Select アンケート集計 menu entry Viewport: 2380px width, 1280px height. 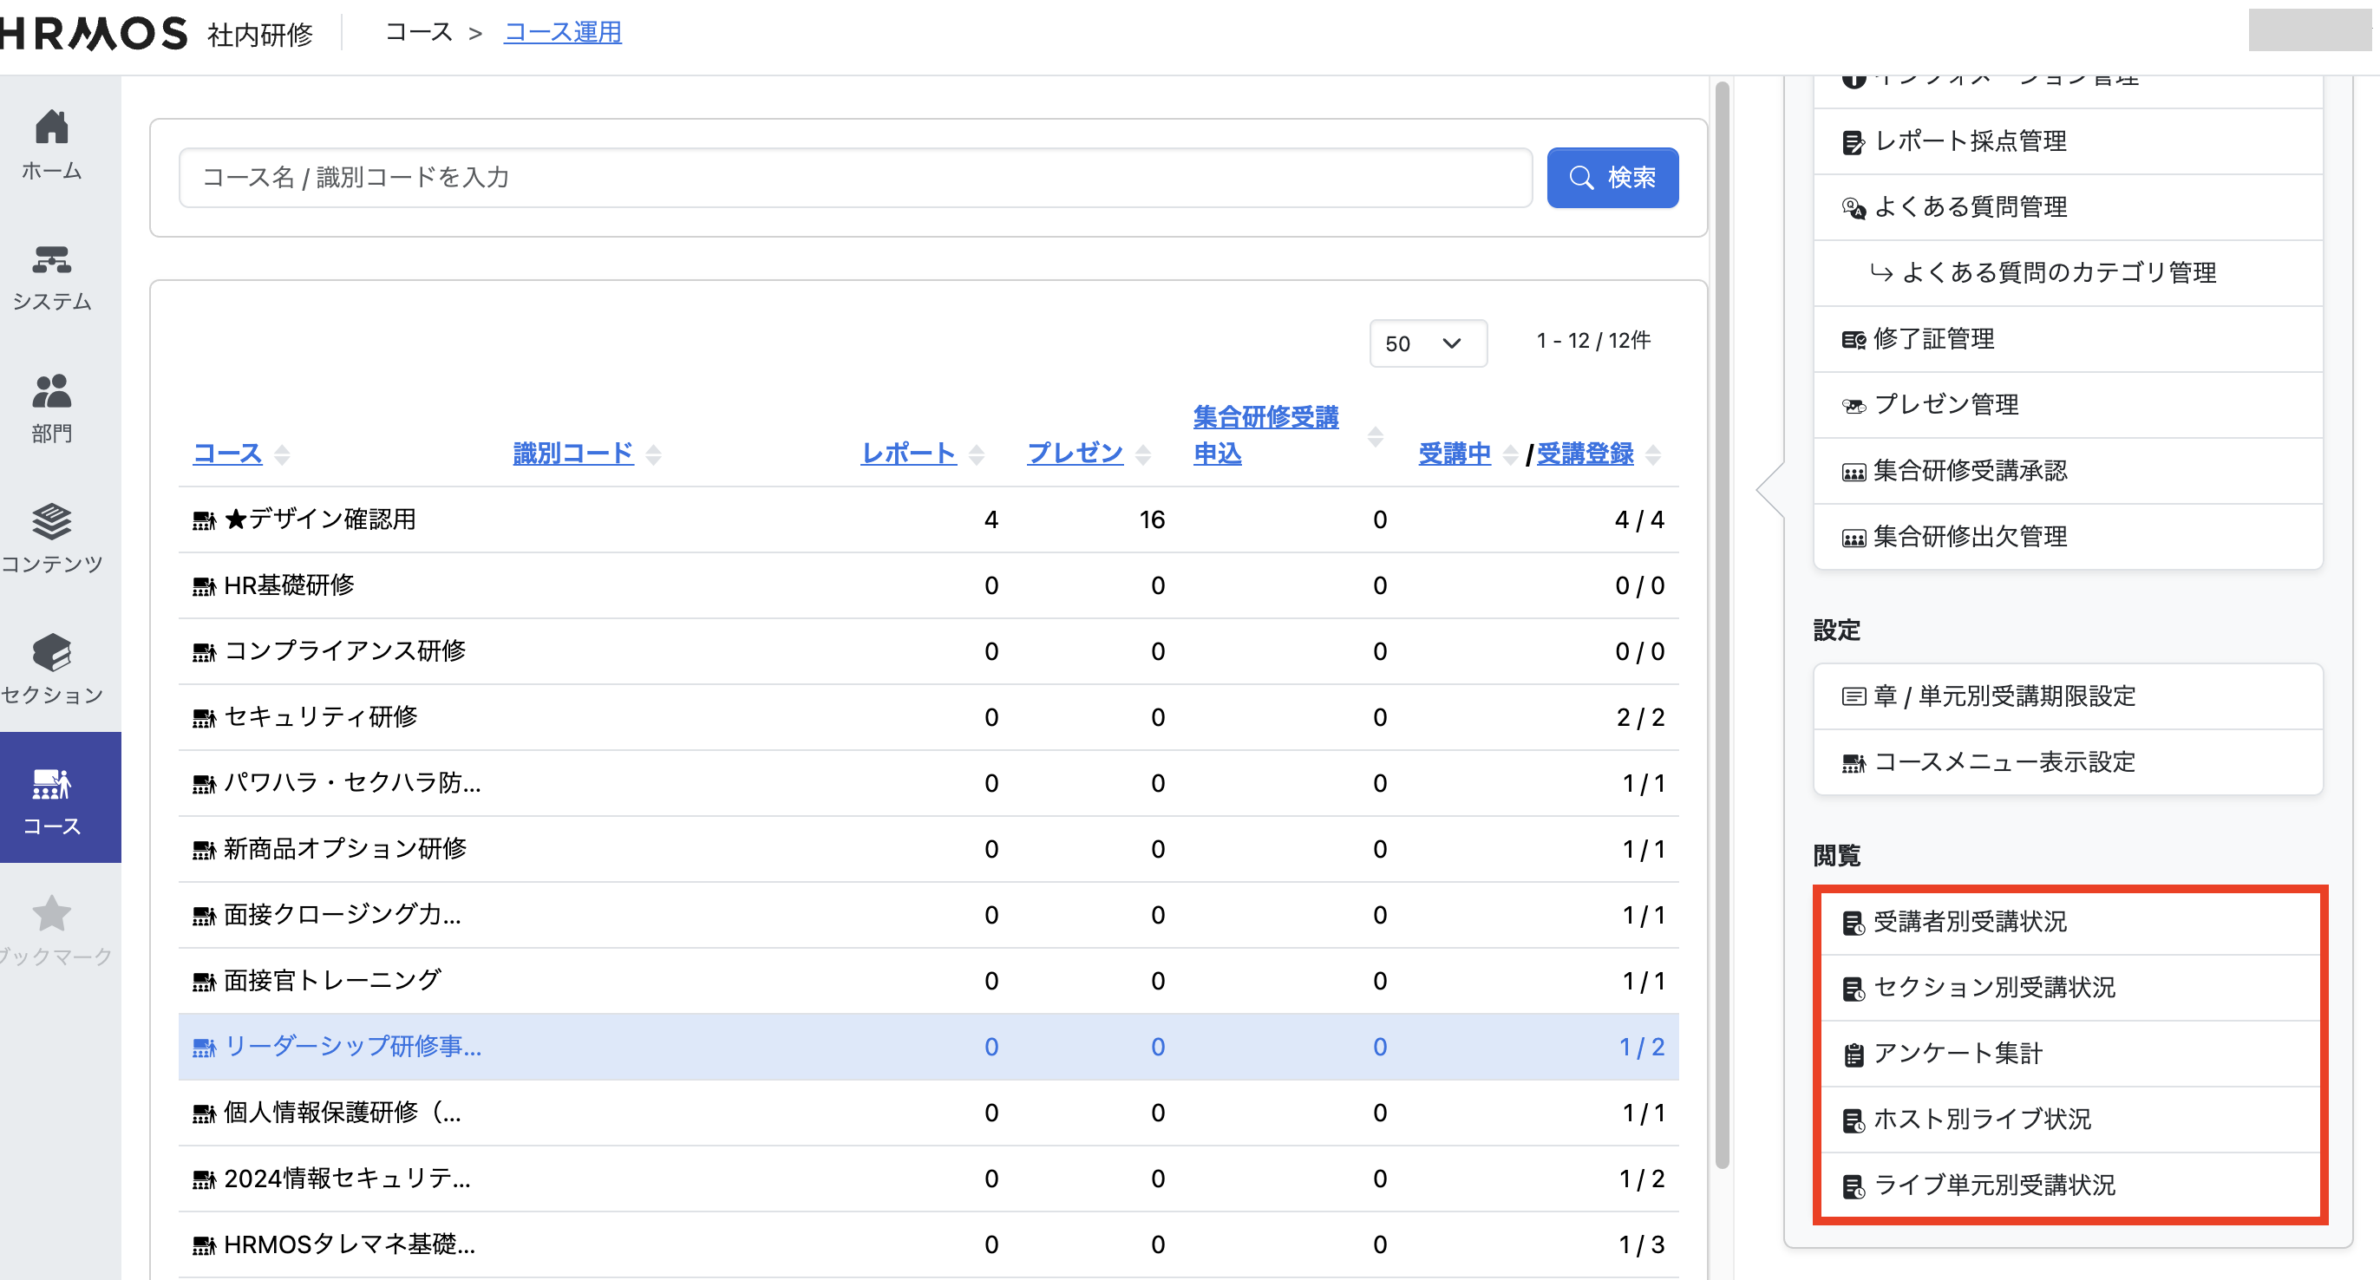1957,1054
